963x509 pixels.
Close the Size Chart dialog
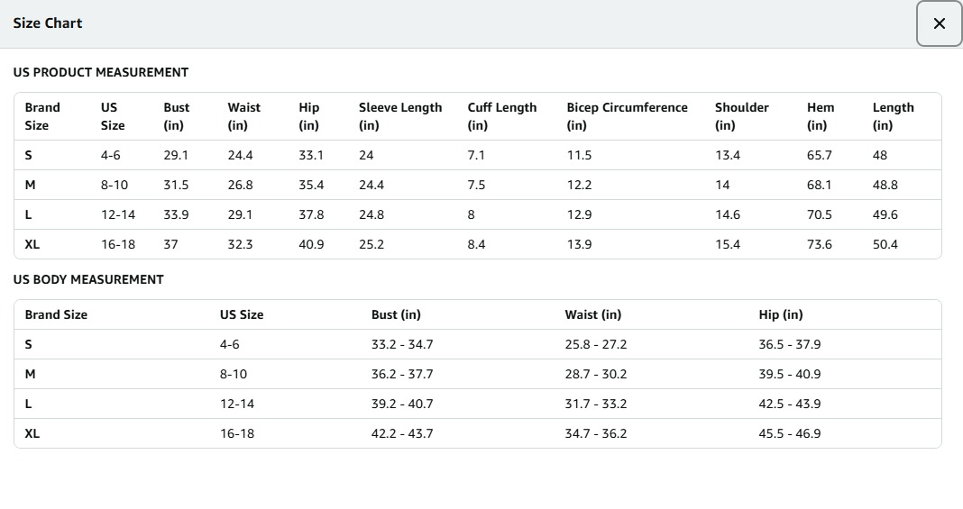[939, 23]
